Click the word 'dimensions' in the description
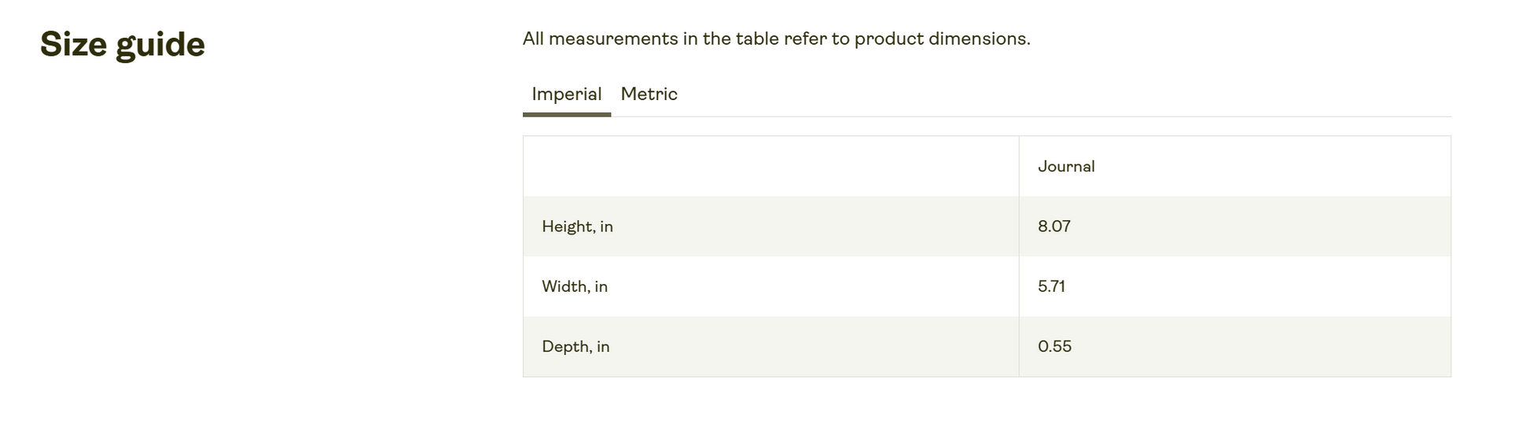Image resolution: width=1530 pixels, height=435 pixels. (x=979, y=39)
